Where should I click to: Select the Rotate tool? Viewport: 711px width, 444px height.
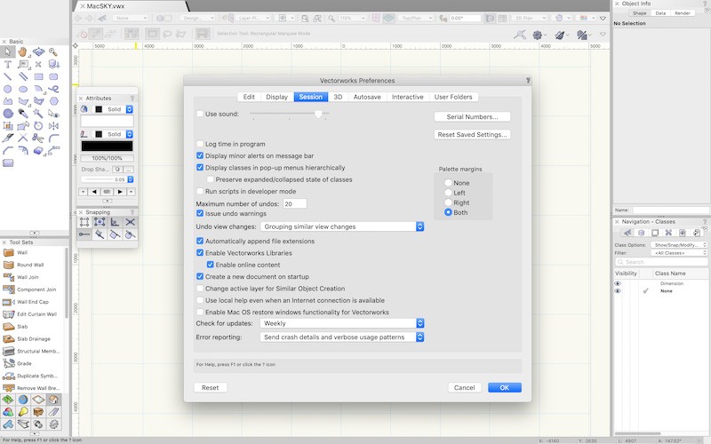[38, 125]
